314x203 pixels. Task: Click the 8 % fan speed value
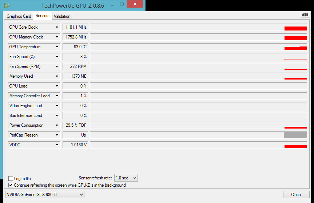click(x=75, y=57)
